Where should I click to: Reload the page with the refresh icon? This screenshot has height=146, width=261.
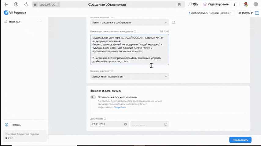26,4
